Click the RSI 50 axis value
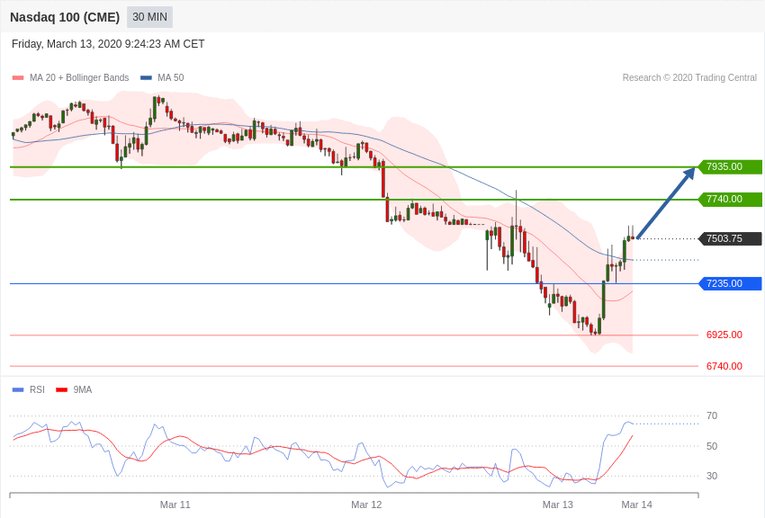The width and height of the screenshot is (765, 518). click(x=712, y=446)
